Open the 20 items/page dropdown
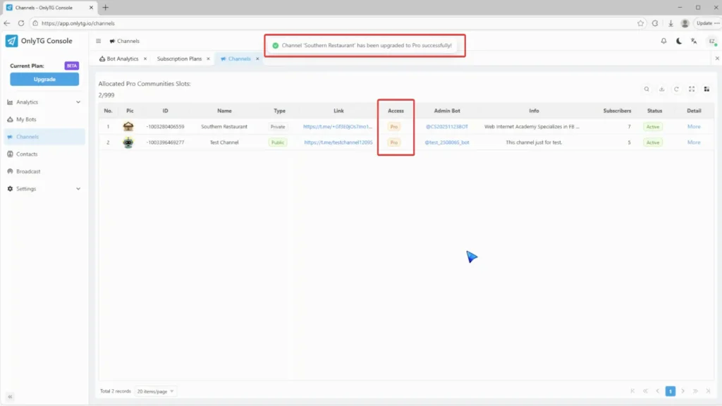The image size is (722, 406). 157,391
